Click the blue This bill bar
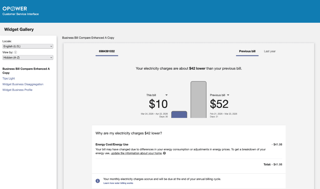The height and width of the screenshot is (189, 320). [179, 115]
